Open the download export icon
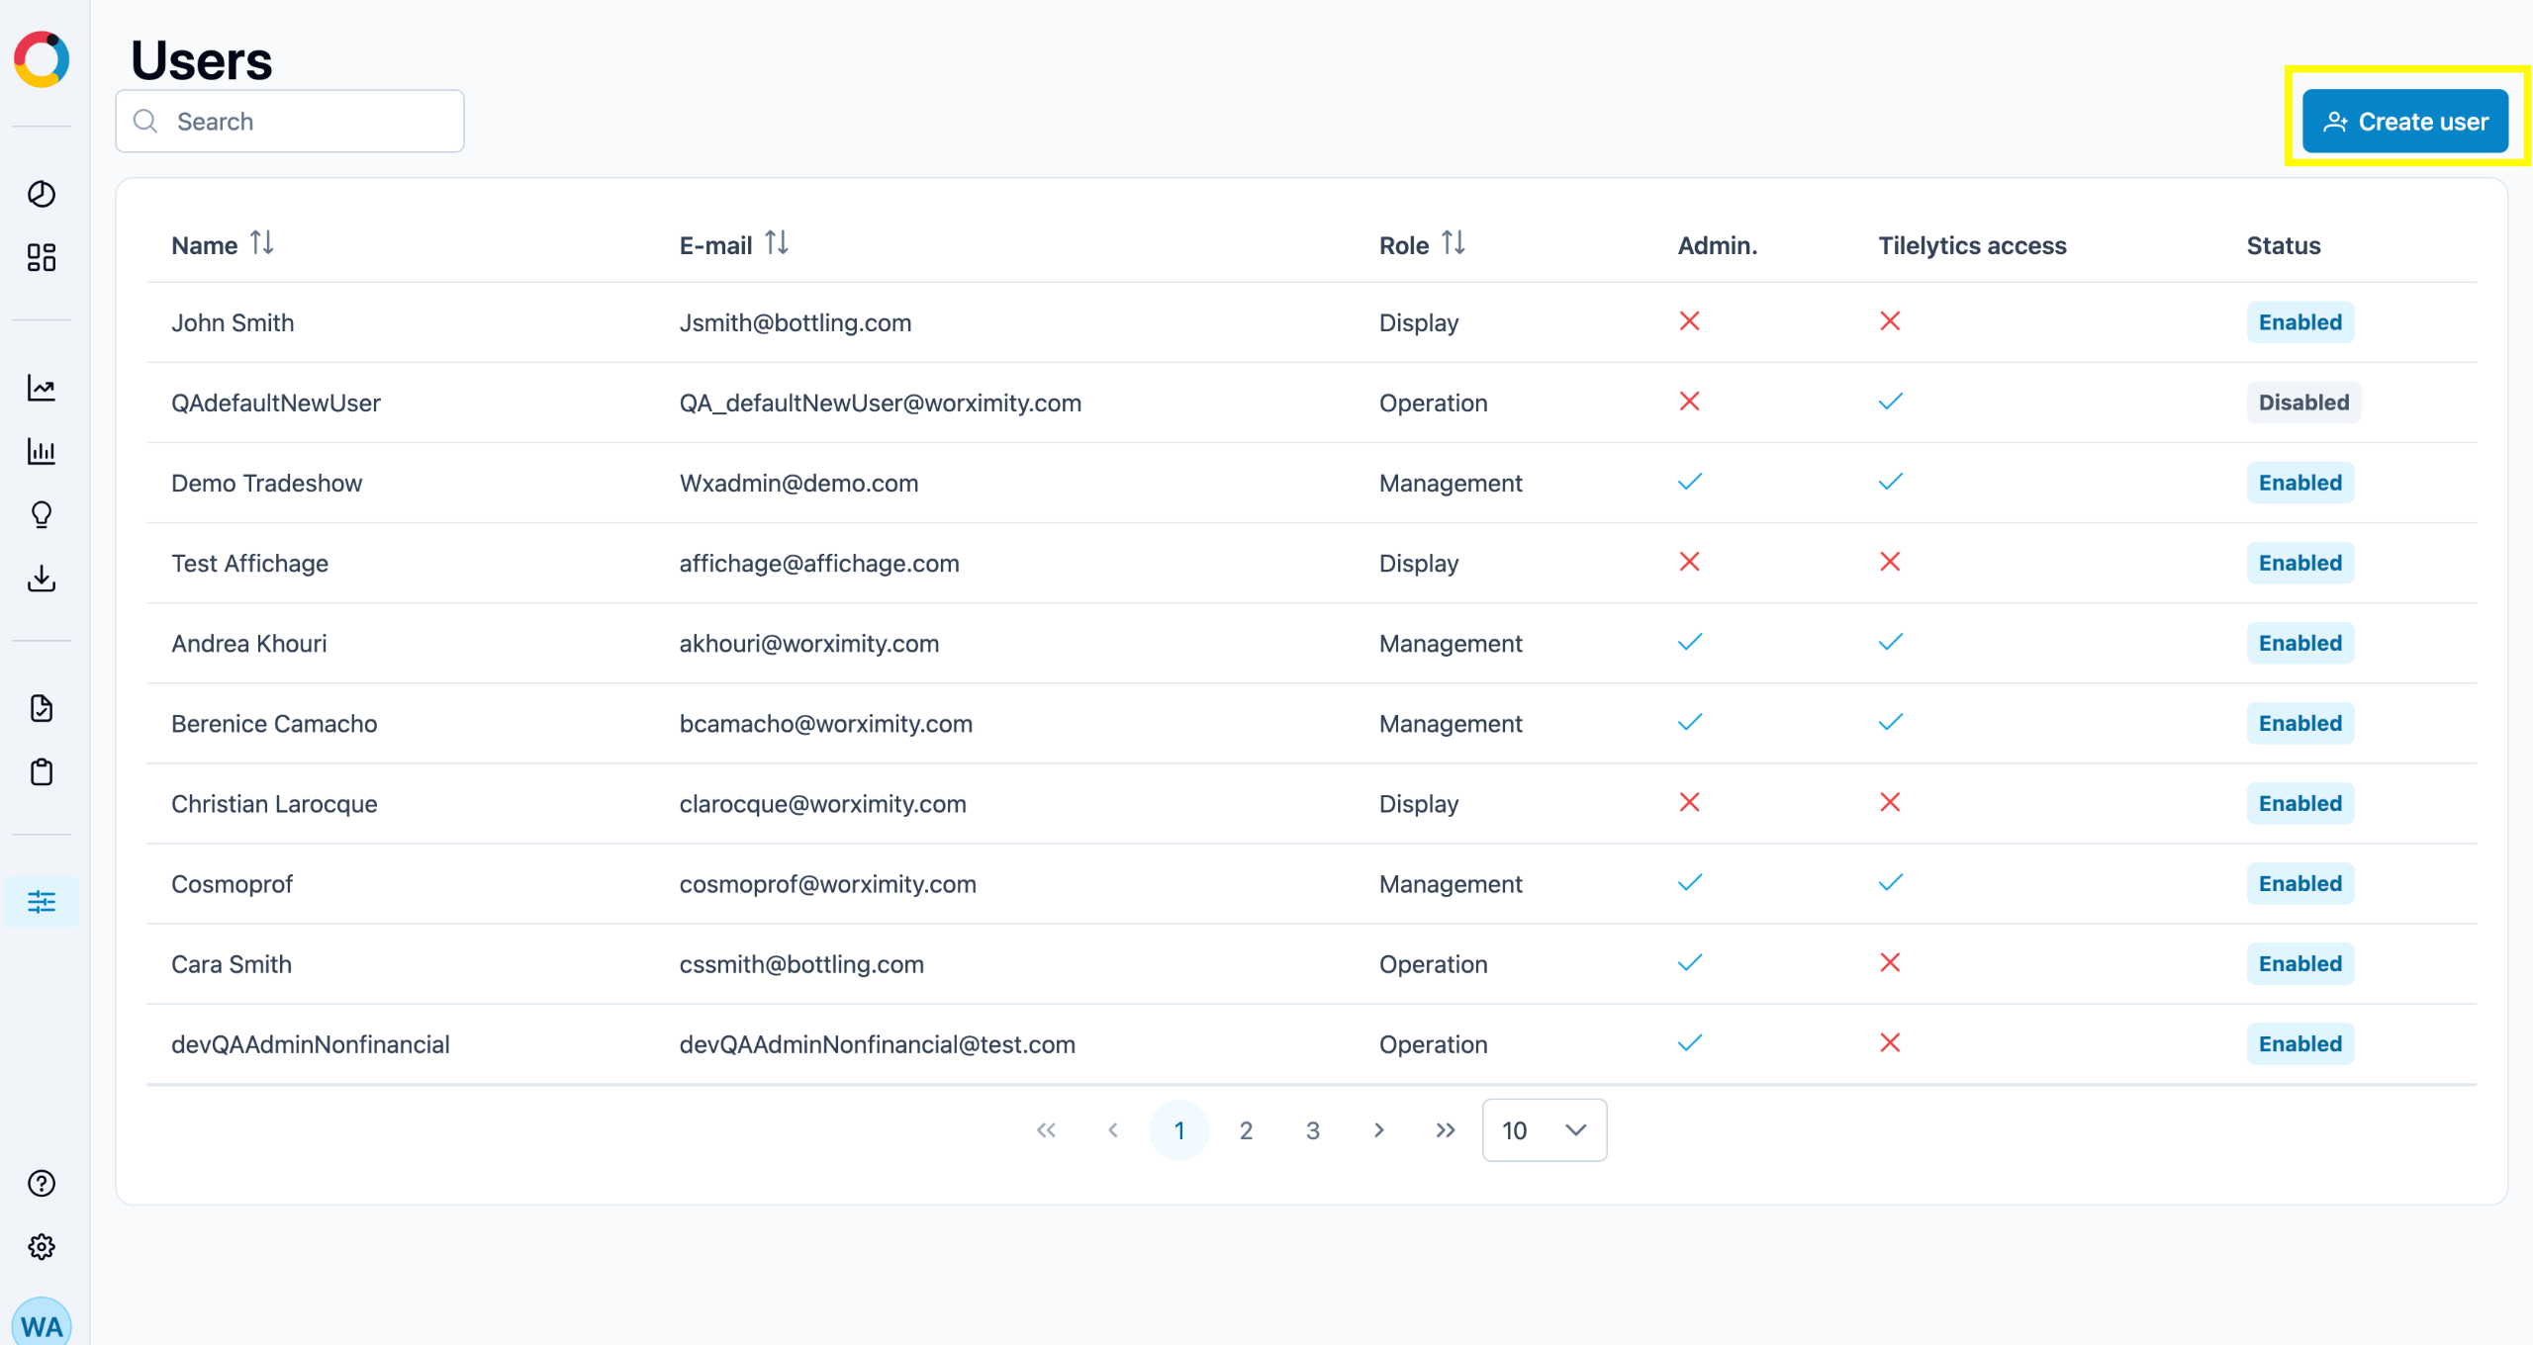The image size is (2533, 1345). 41,579
